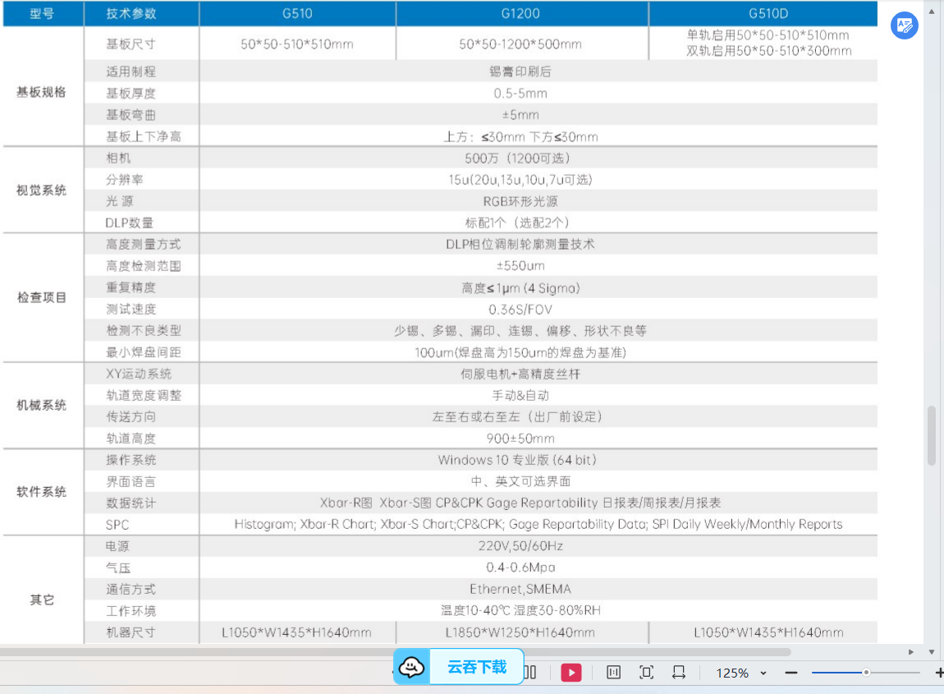Click the fit page view icon
Screen dimensions: 944x694
pyautogui.click(x=646, y=673)
